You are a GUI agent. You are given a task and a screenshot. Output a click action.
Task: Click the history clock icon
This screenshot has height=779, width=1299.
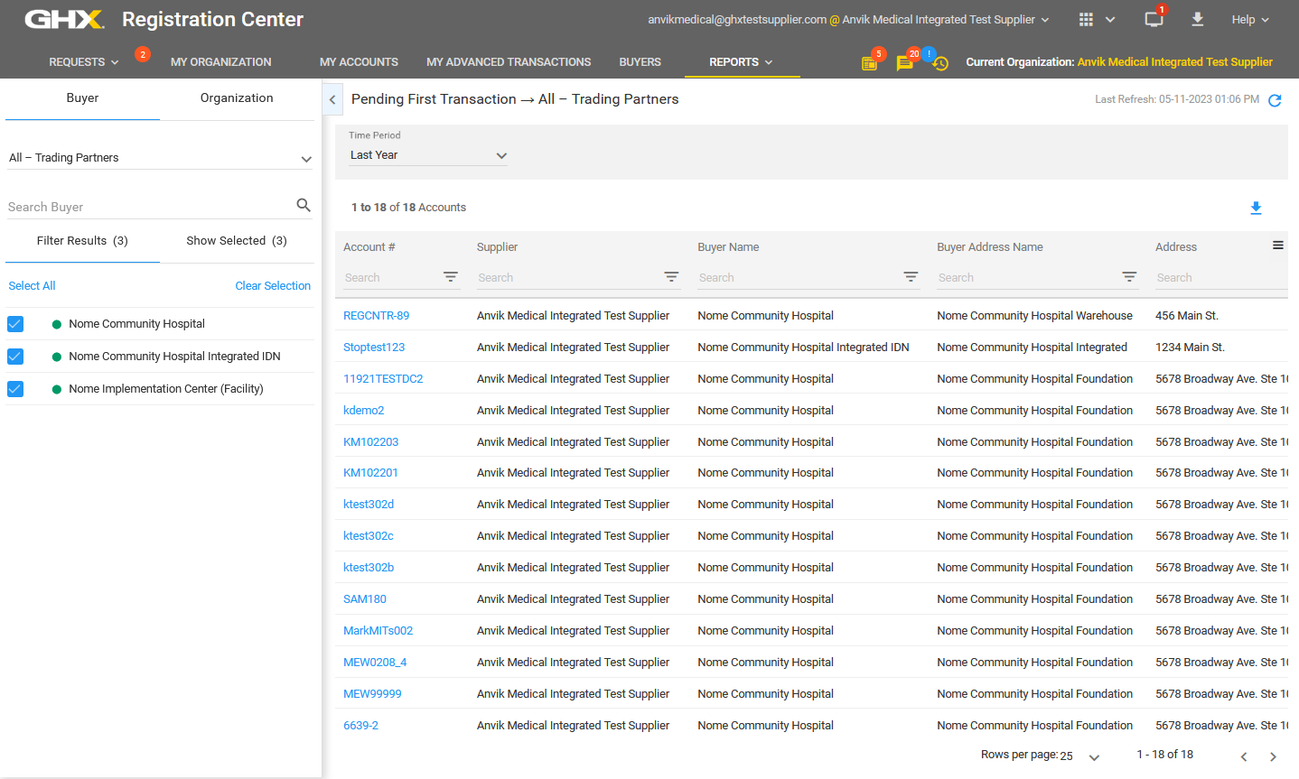(940, 63)
